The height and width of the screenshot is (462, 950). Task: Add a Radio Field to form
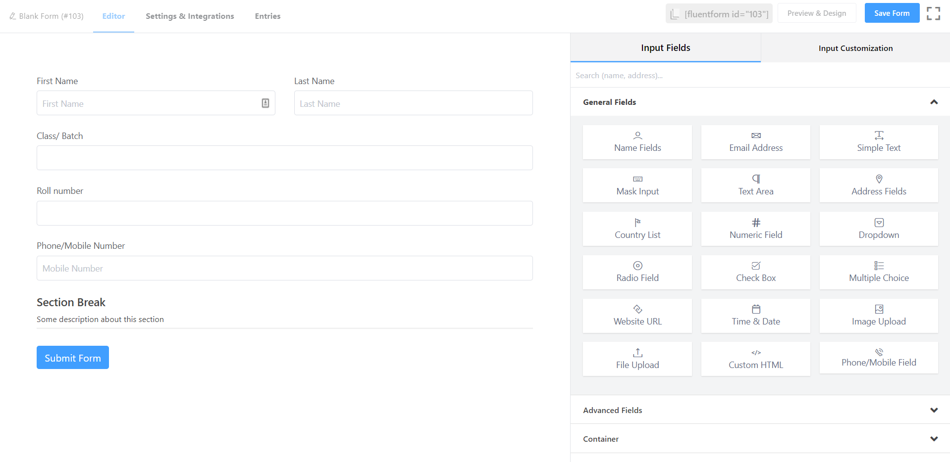(x=637, y=273)
